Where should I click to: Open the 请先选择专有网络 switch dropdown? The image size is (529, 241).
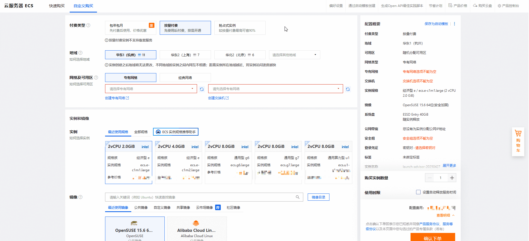pyautogui.click(x=276, y=89)
